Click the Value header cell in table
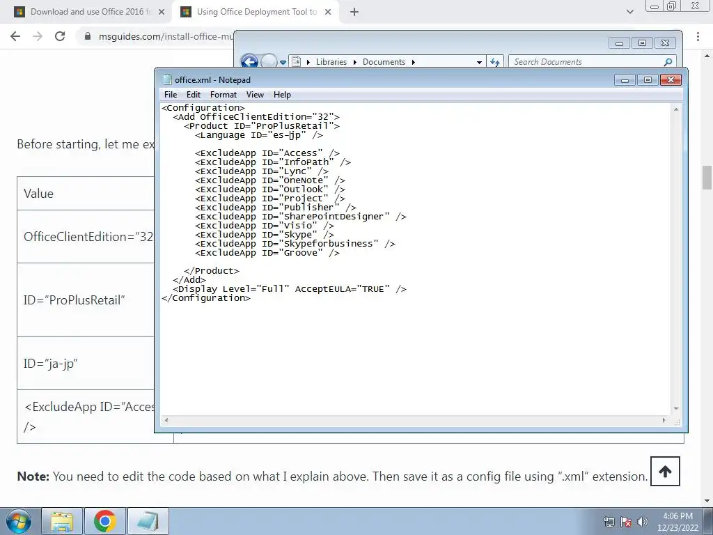The image size is (713, 535). 86,194
